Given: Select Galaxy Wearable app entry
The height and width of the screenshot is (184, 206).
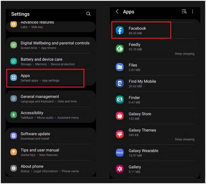Looking at the screenshot, I should [x=155, y=153].
